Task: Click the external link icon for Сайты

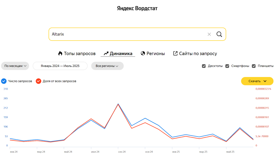Action: [175, 54]
